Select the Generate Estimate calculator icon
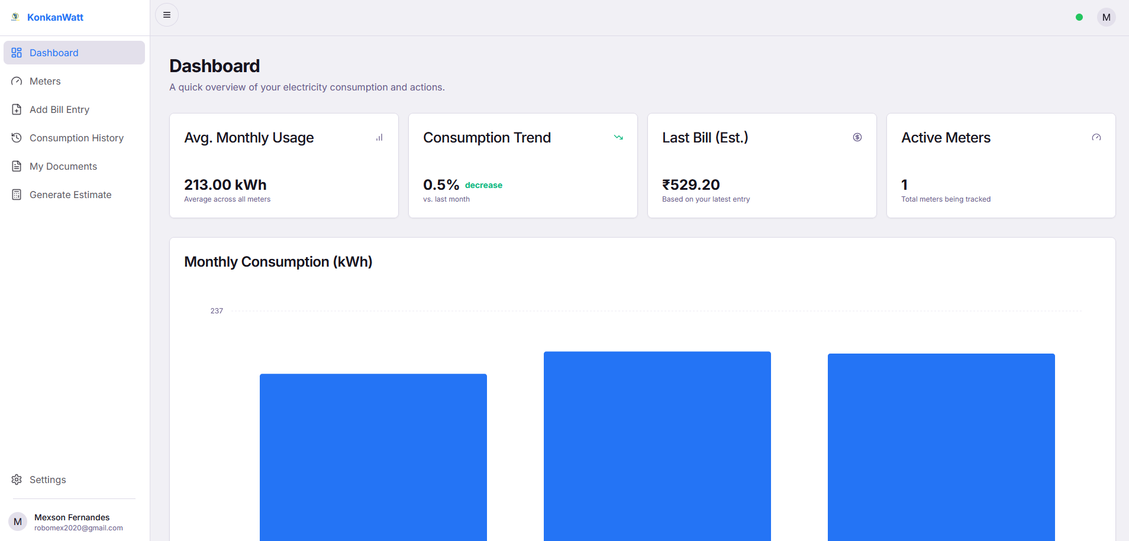Image resolution: width=1129 pixels, height=541 pixels. pyautogui.click(x=17, y=195)
